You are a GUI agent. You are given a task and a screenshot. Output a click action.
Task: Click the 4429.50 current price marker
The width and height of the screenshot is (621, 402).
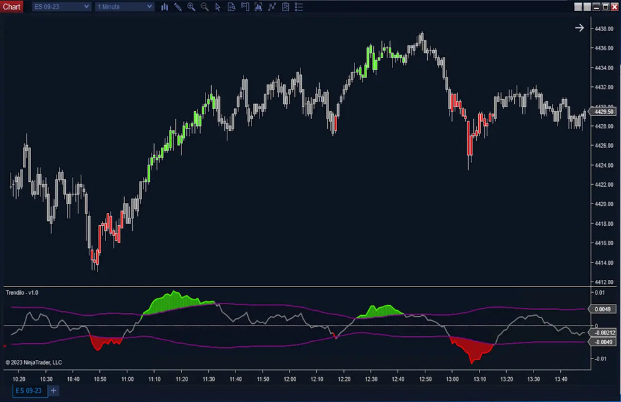coord(603,111)
